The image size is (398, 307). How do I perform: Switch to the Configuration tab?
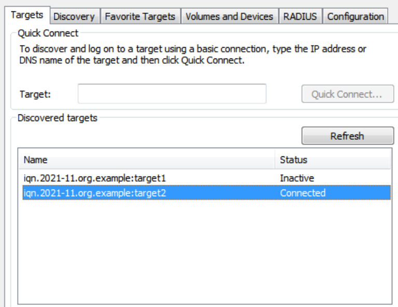point(356,17)
